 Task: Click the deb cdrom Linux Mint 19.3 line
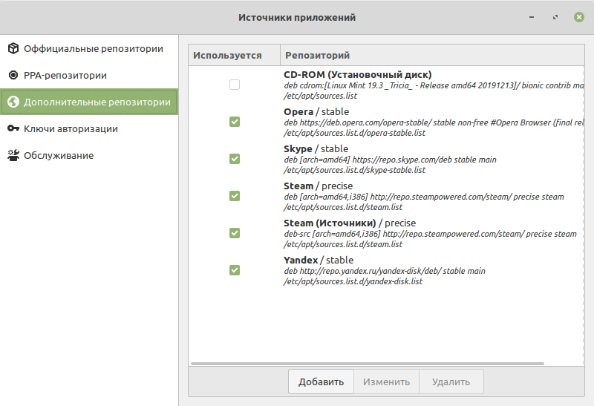click(434, 85)
